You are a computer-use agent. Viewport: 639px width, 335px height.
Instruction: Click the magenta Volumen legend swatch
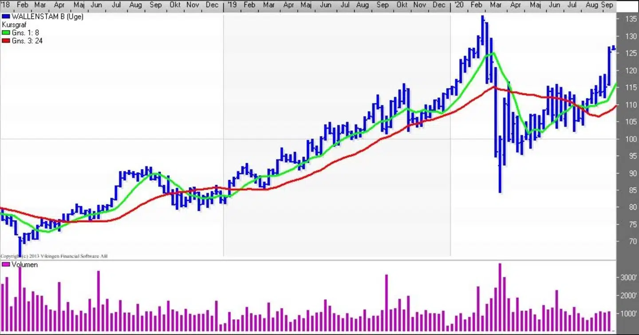[x=6, y=265]
